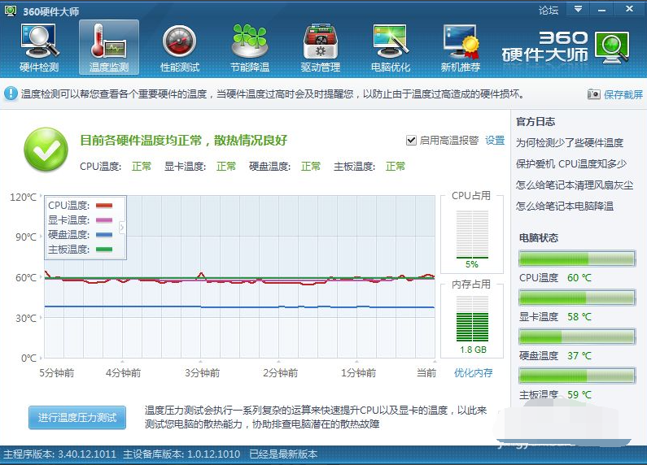
Task: Click the green checkmark status icon
Action: pyautogui.click(x=46, y=149)
